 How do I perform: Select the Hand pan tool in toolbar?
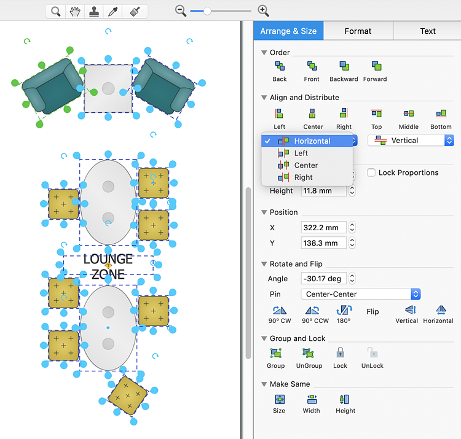[75, 11]
